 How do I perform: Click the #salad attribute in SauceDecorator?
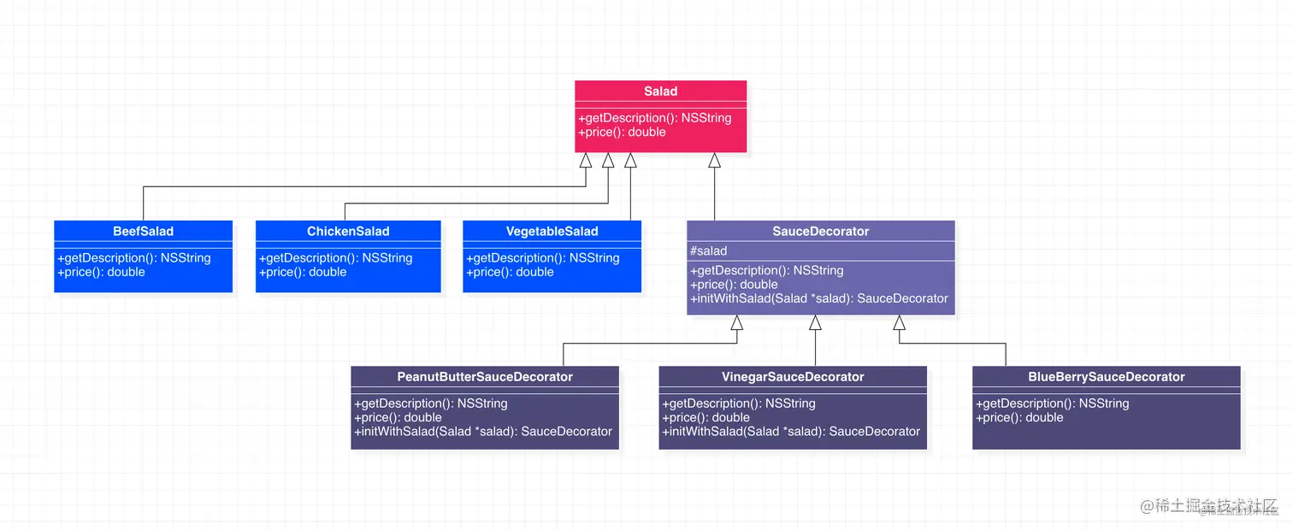coord(708,250)
